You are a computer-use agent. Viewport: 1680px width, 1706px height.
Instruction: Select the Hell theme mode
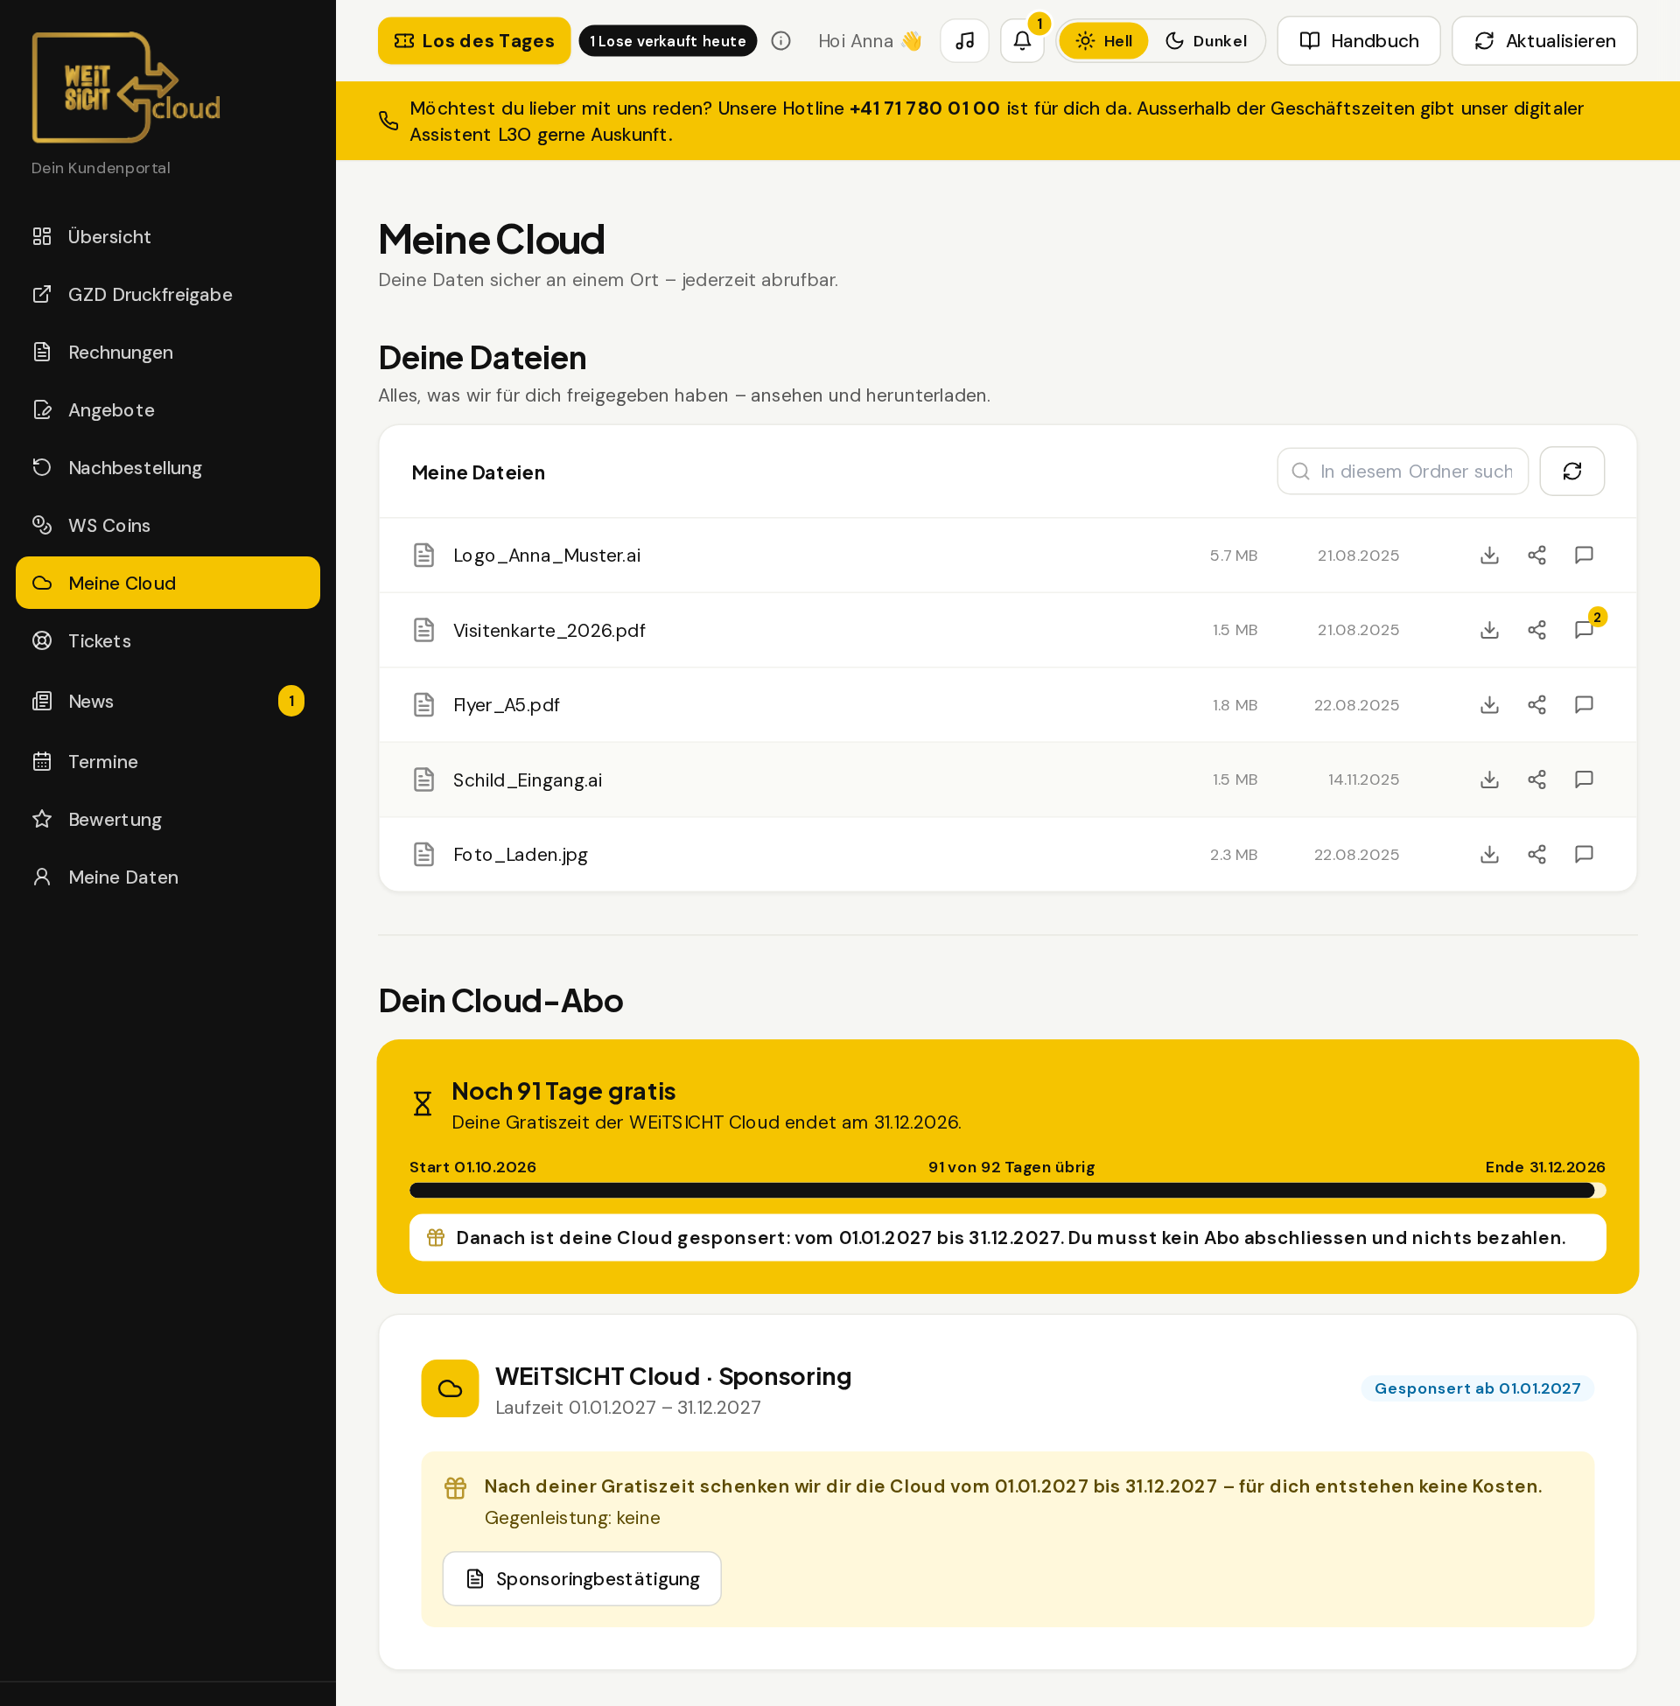(x=1103, y=40)
